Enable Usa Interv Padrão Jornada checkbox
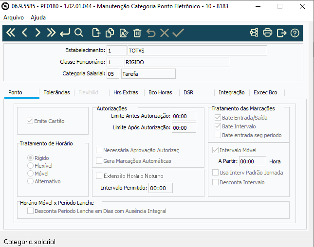Image resolution: width=314 pixels, height=247 pixels. (x=215, y=173)
